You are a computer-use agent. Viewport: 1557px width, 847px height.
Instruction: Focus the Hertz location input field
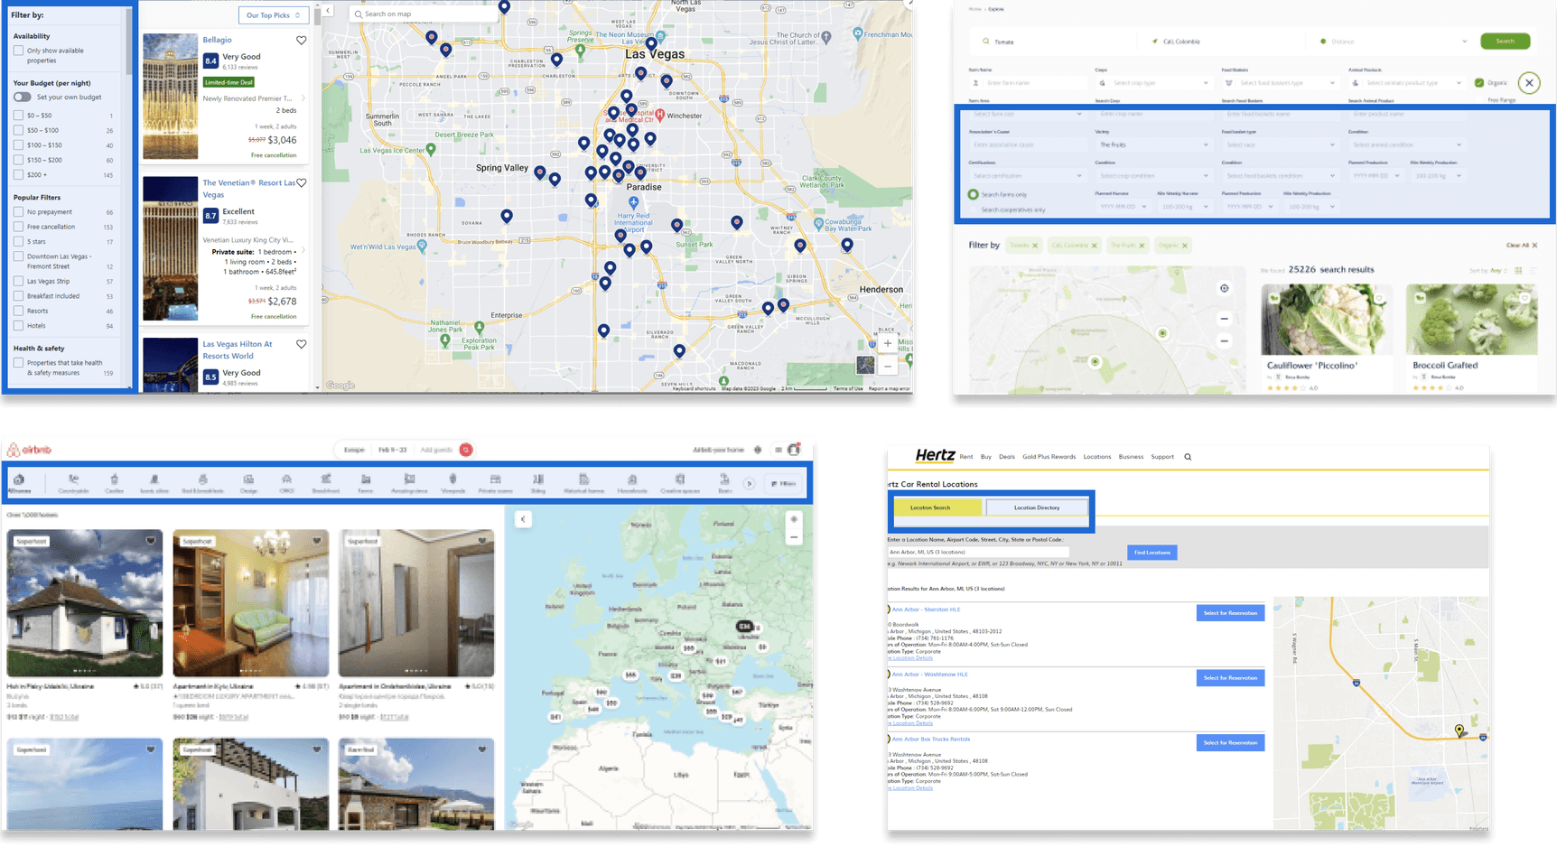[x=978, y=552]
